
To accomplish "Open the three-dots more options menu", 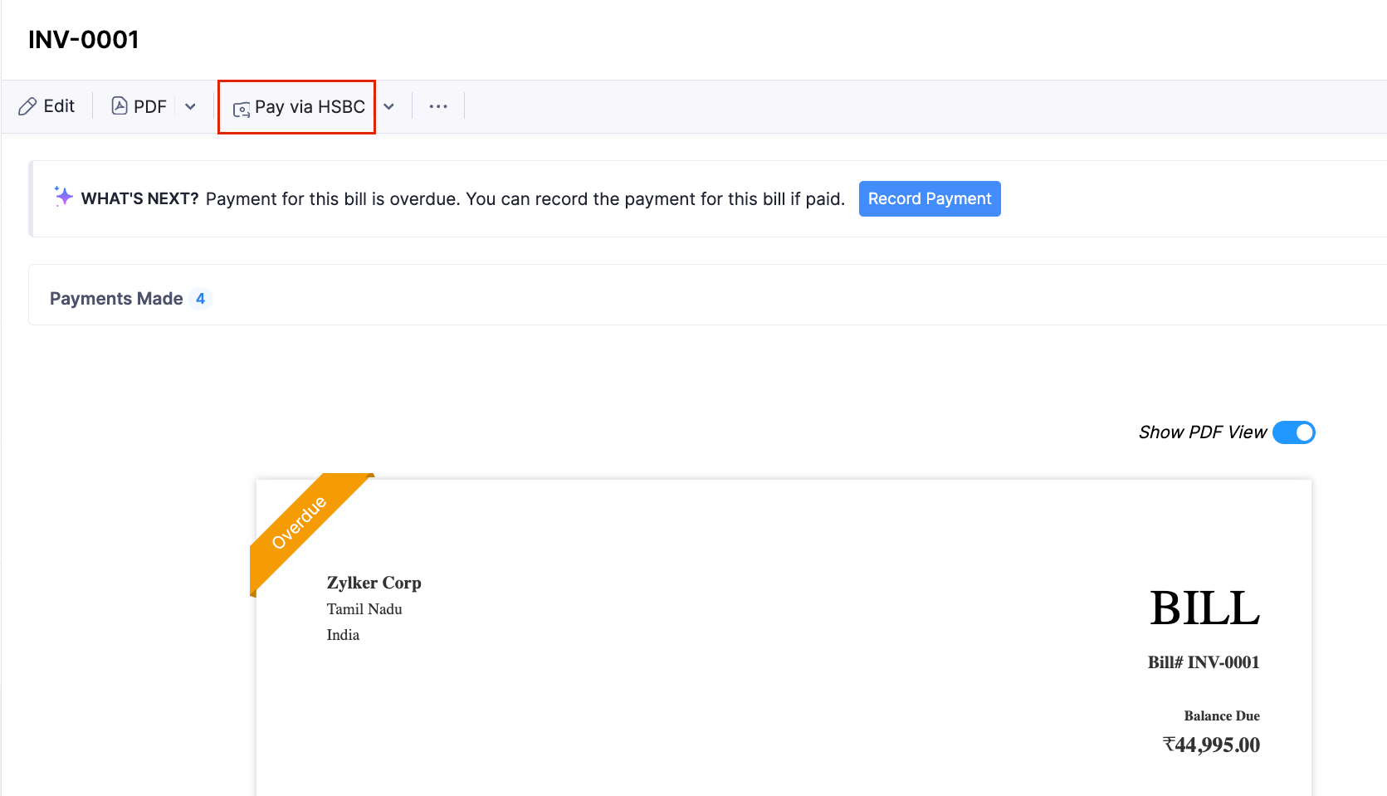I will click(438, 106).
